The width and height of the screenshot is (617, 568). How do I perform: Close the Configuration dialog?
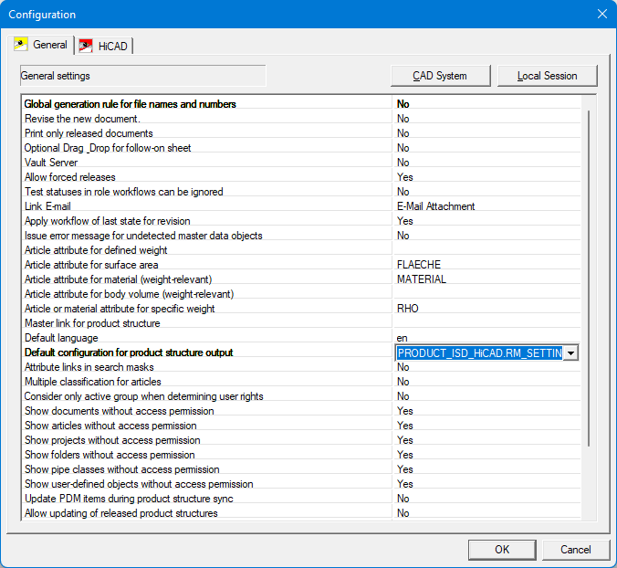(602, 15)
